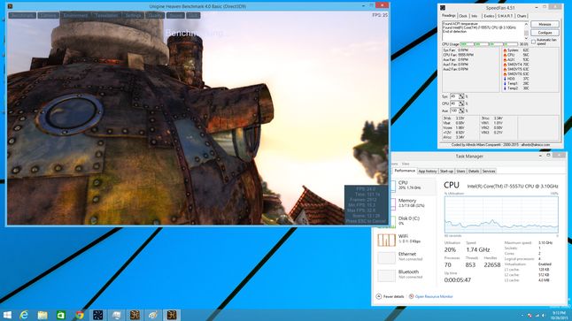The image size is (572, 321).
Task: Adjust Aux fan speed stepper in SpeedFan
Action: click(461, 111)
